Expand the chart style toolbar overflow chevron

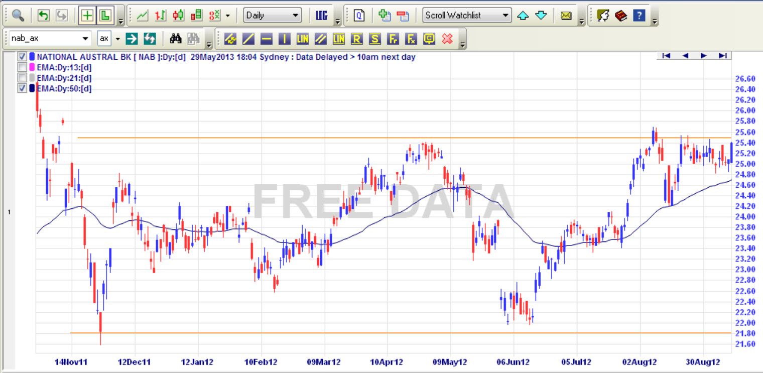337,21
